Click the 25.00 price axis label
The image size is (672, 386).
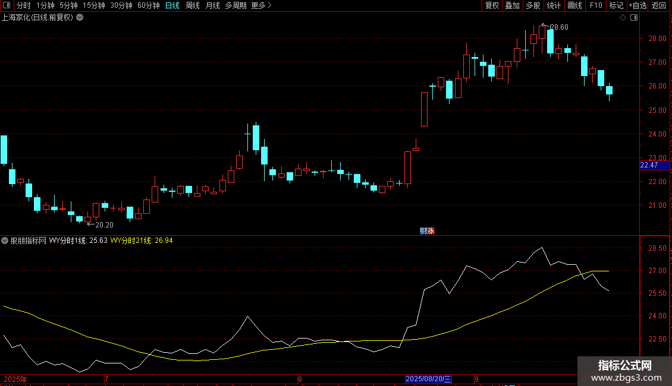click(x=657, y=110)
